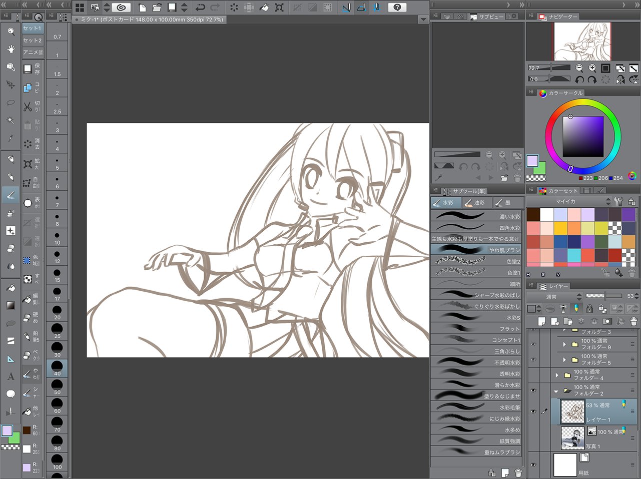Screen dimensions: 641x479
Task: Zoom out in the Navigator panel
Action: click(x=579, y=68)
